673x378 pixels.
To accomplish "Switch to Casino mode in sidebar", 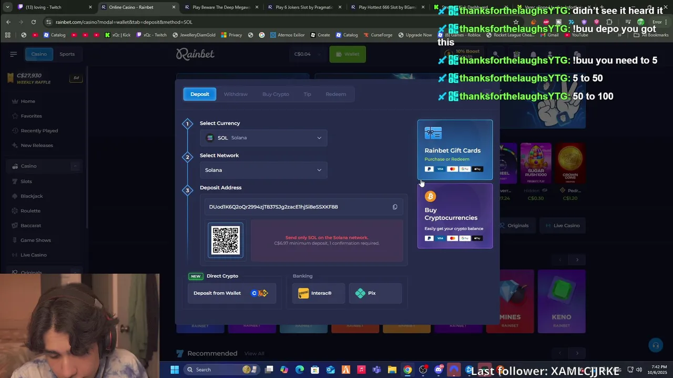I will pyautogui.click(x=39, y=54).
